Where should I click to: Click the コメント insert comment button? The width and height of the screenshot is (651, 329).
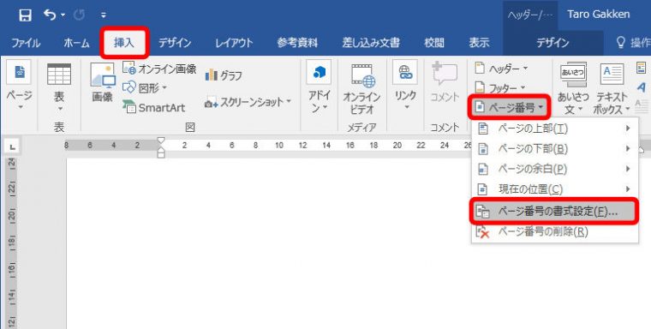click(445, 82)
